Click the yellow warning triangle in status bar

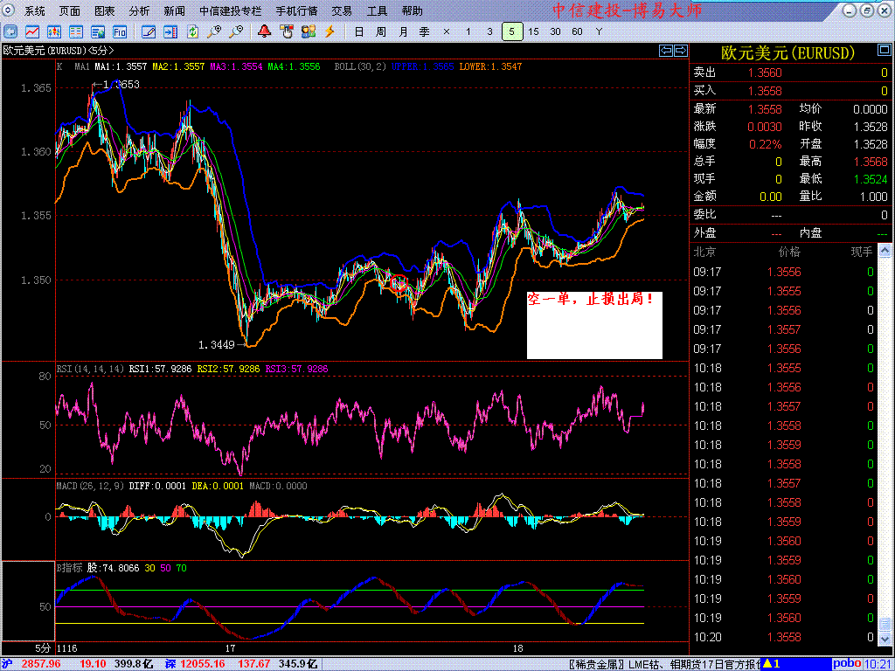(767, 664)
